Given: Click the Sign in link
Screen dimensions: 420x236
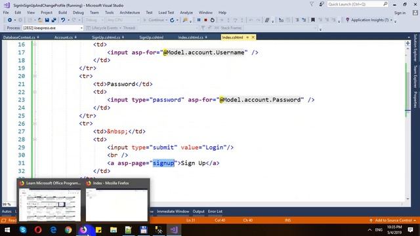Looking at the screenshot, I should click(400, 13).
